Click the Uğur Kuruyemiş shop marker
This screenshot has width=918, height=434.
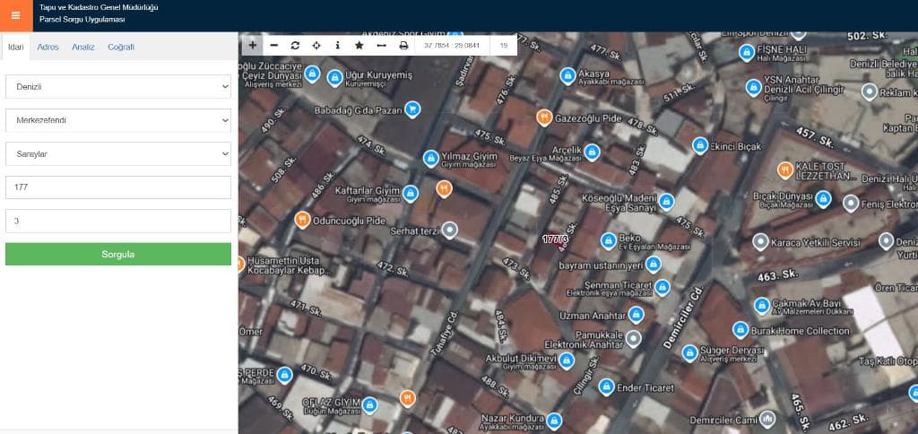[x=335, y=78]
